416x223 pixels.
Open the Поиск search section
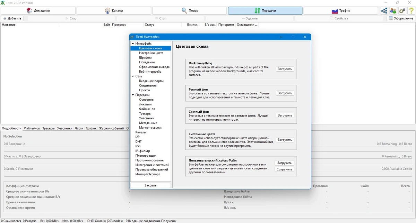[x=190, y=11]
